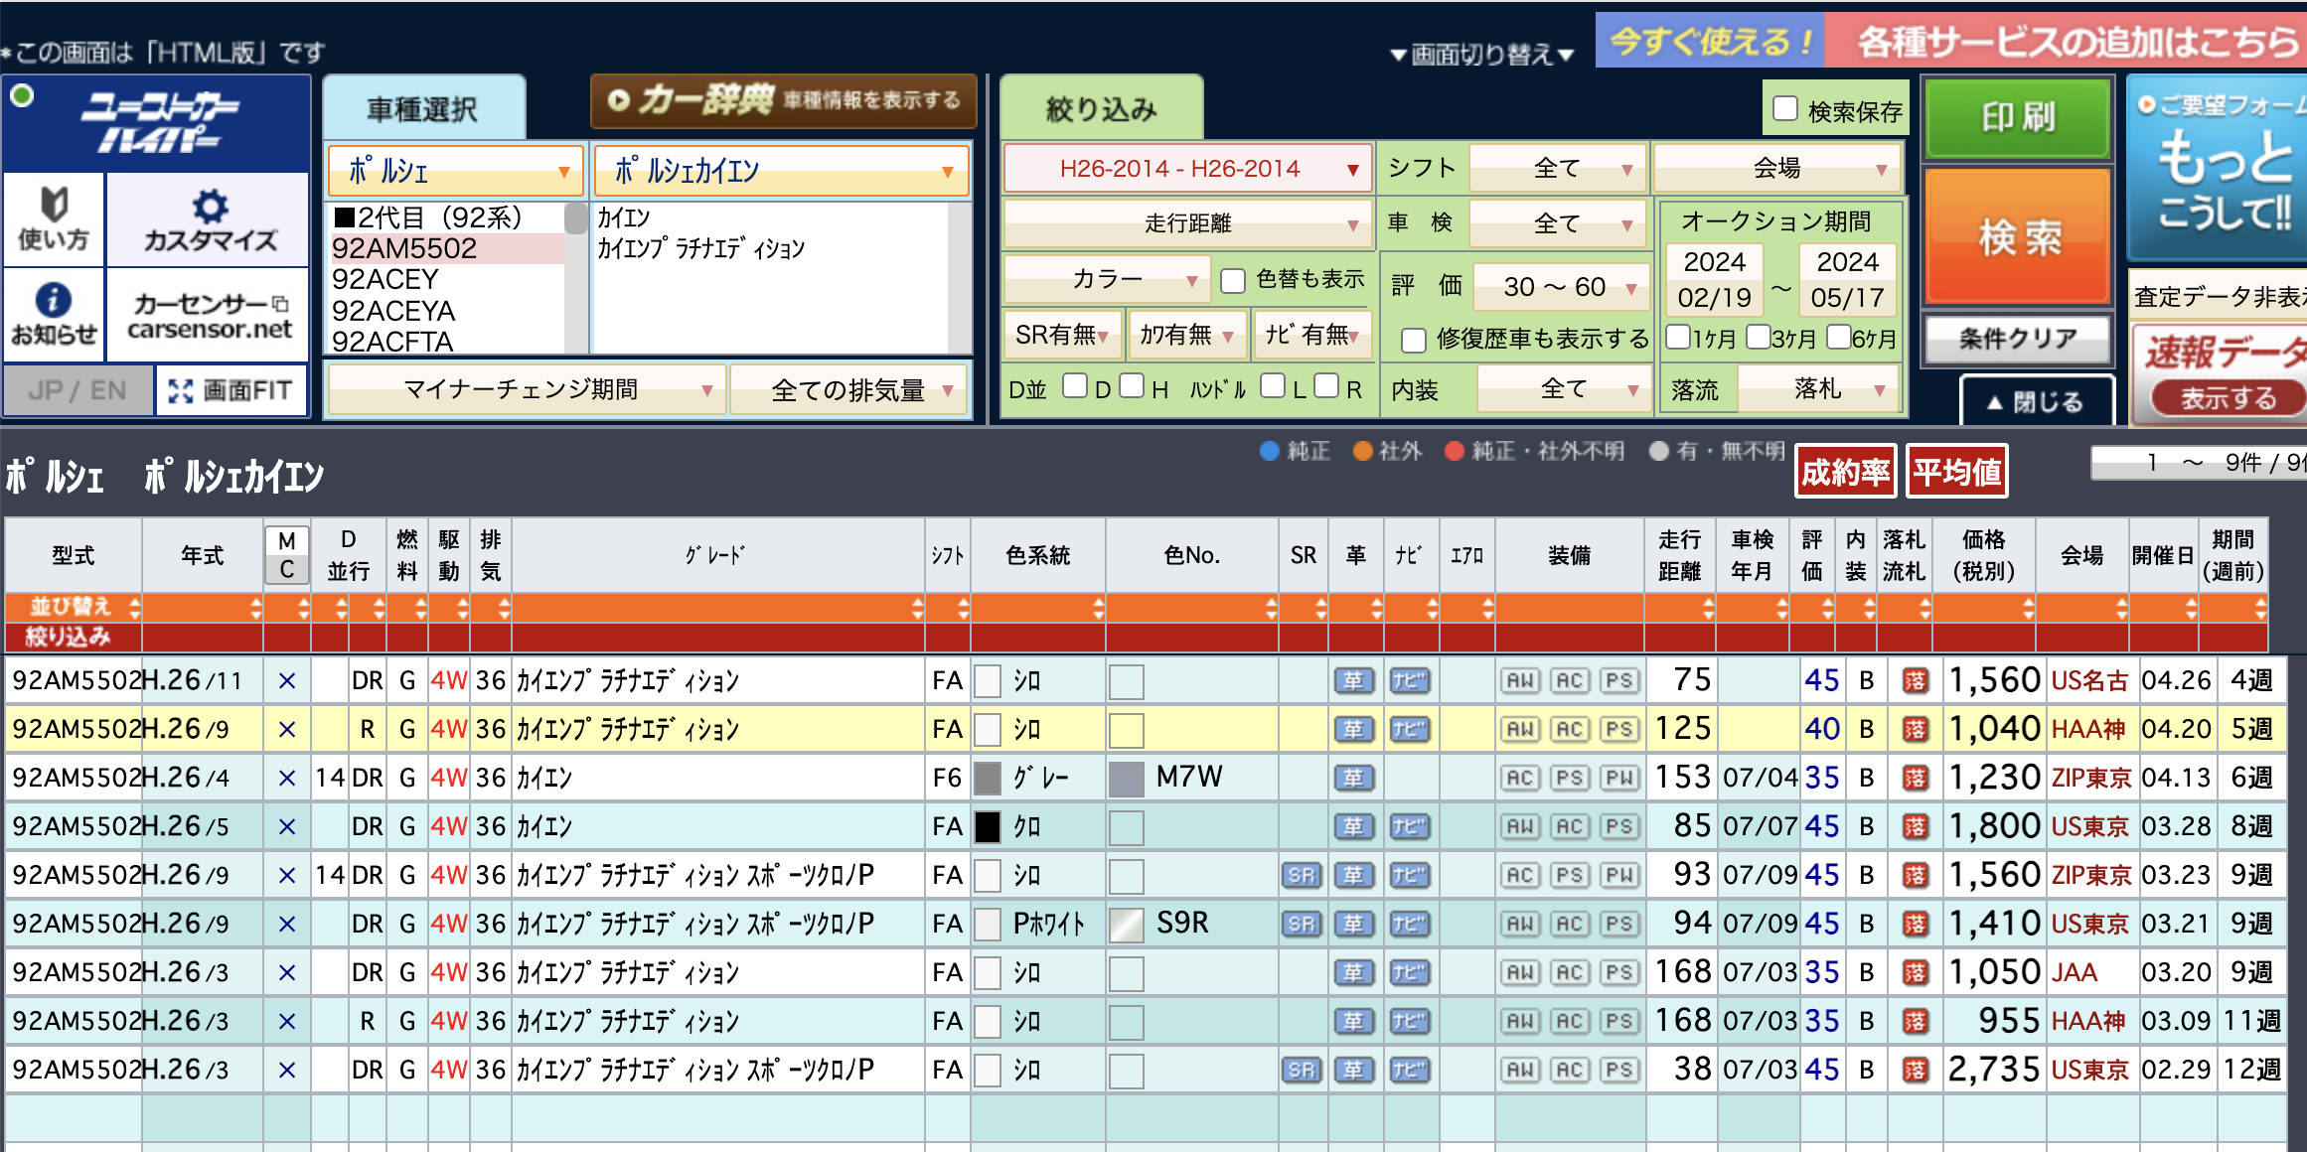The width and height of the screenshot is (2307, 1152).
Task: Click the AC icon in the HAA神 03.09 row
Action: (x=1570, y=1021)
